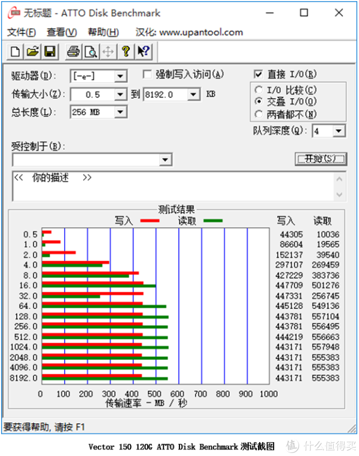Click read value 256745
Viewport: 359px width, 456px height.
(x=325, y=296)
